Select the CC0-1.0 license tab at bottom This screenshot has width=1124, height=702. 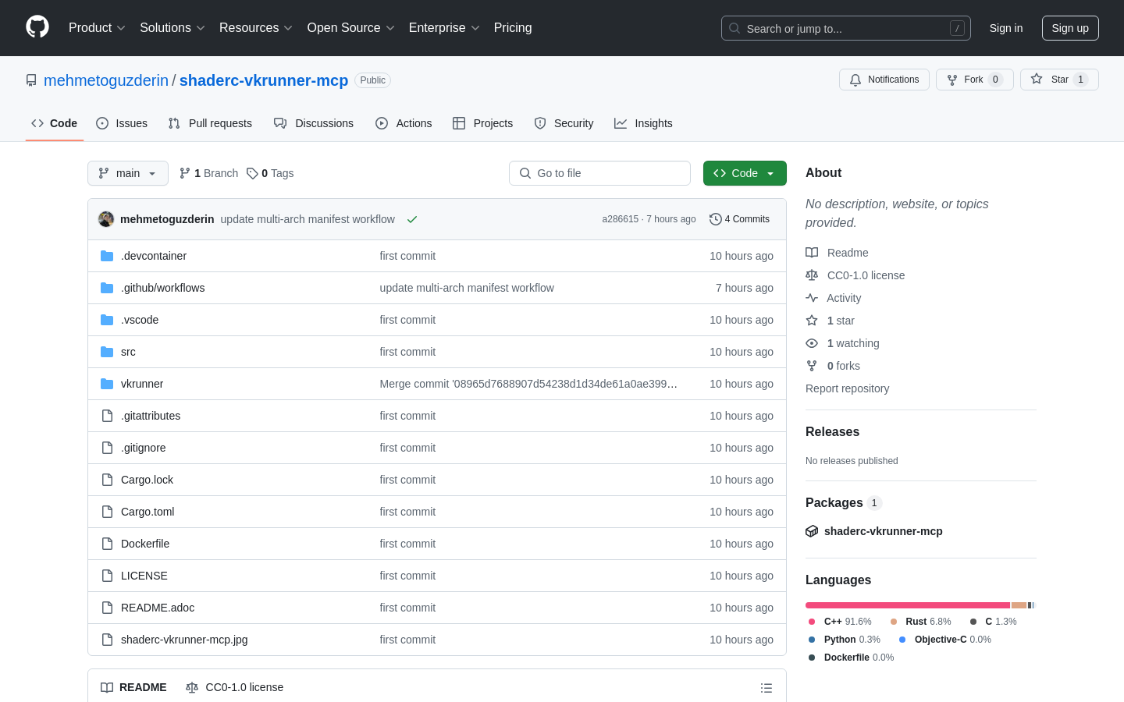[234, 687]
